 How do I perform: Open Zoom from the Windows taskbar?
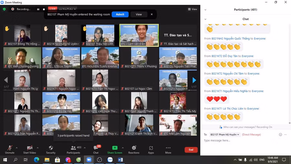click(89, 160)
